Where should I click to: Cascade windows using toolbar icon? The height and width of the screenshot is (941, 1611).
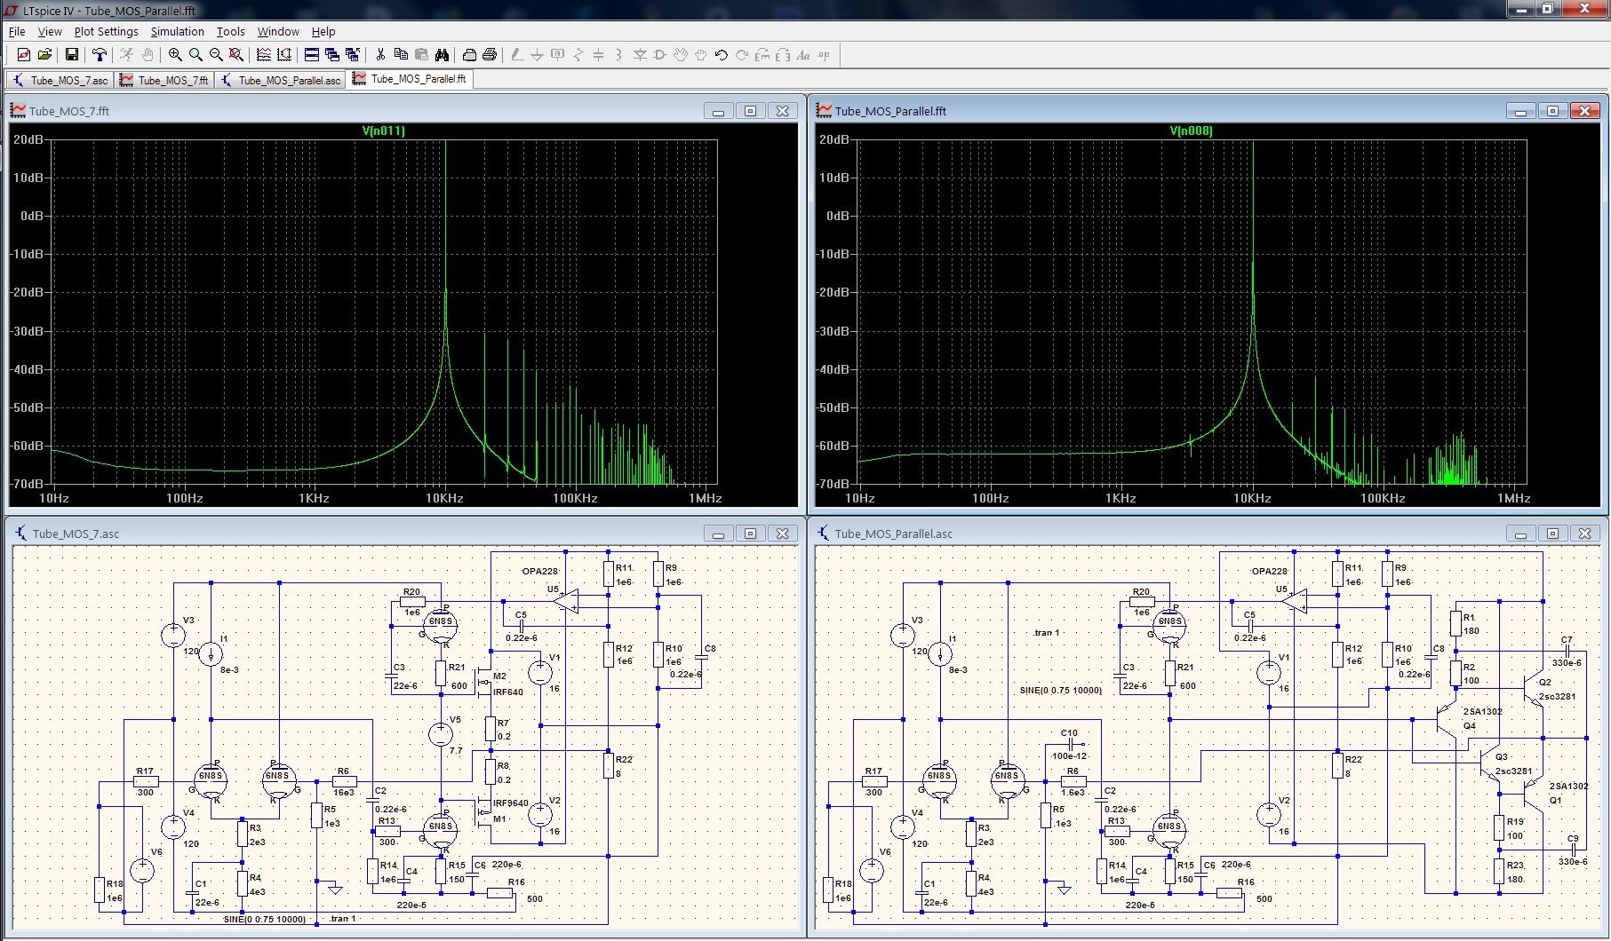tap(332, 55)
